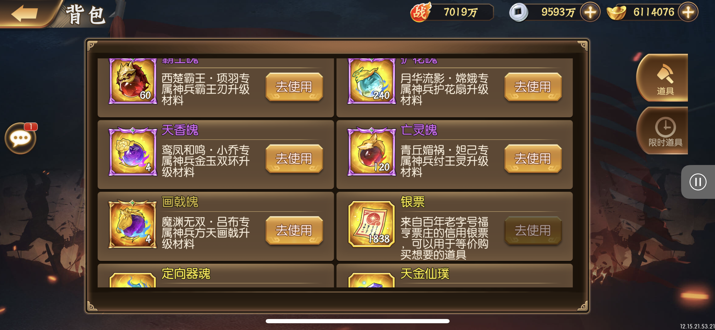Add gold ingots with the plus button
Screen dimensions: 715x330
click(x=688, y=12)
